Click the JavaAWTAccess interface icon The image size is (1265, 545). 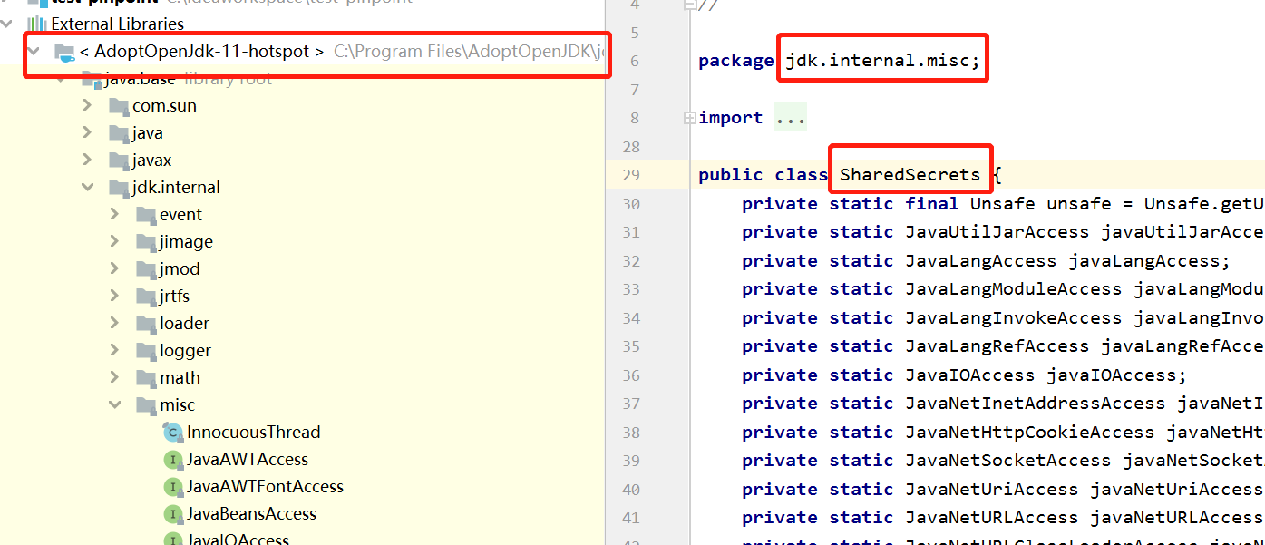click(172, 460)
